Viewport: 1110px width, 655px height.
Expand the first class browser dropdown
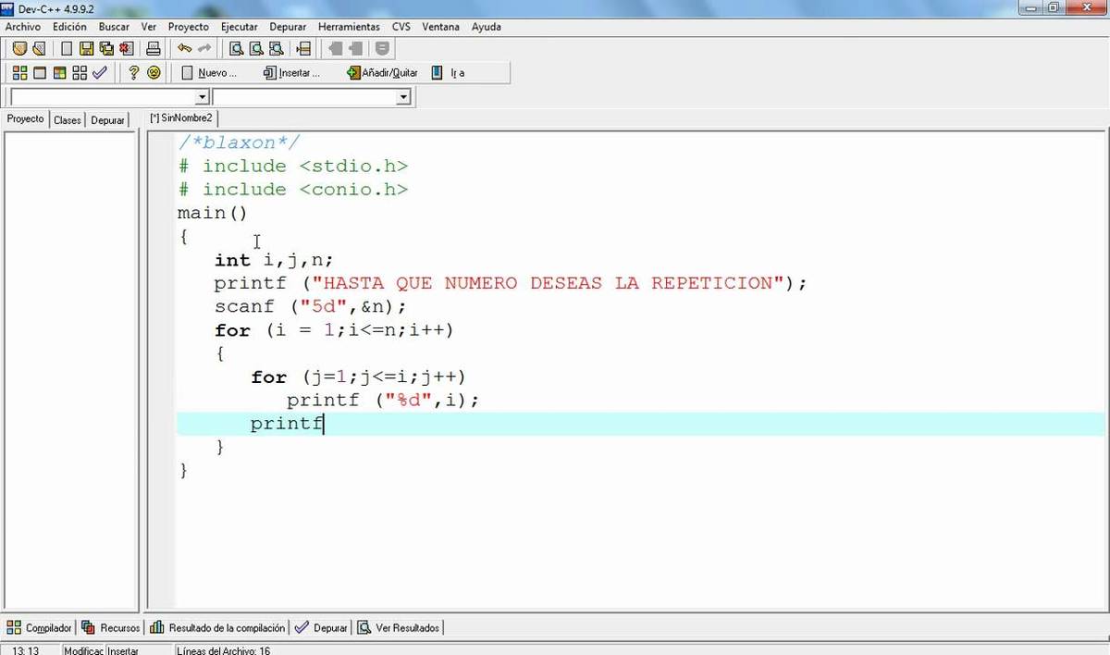point(203,97)
